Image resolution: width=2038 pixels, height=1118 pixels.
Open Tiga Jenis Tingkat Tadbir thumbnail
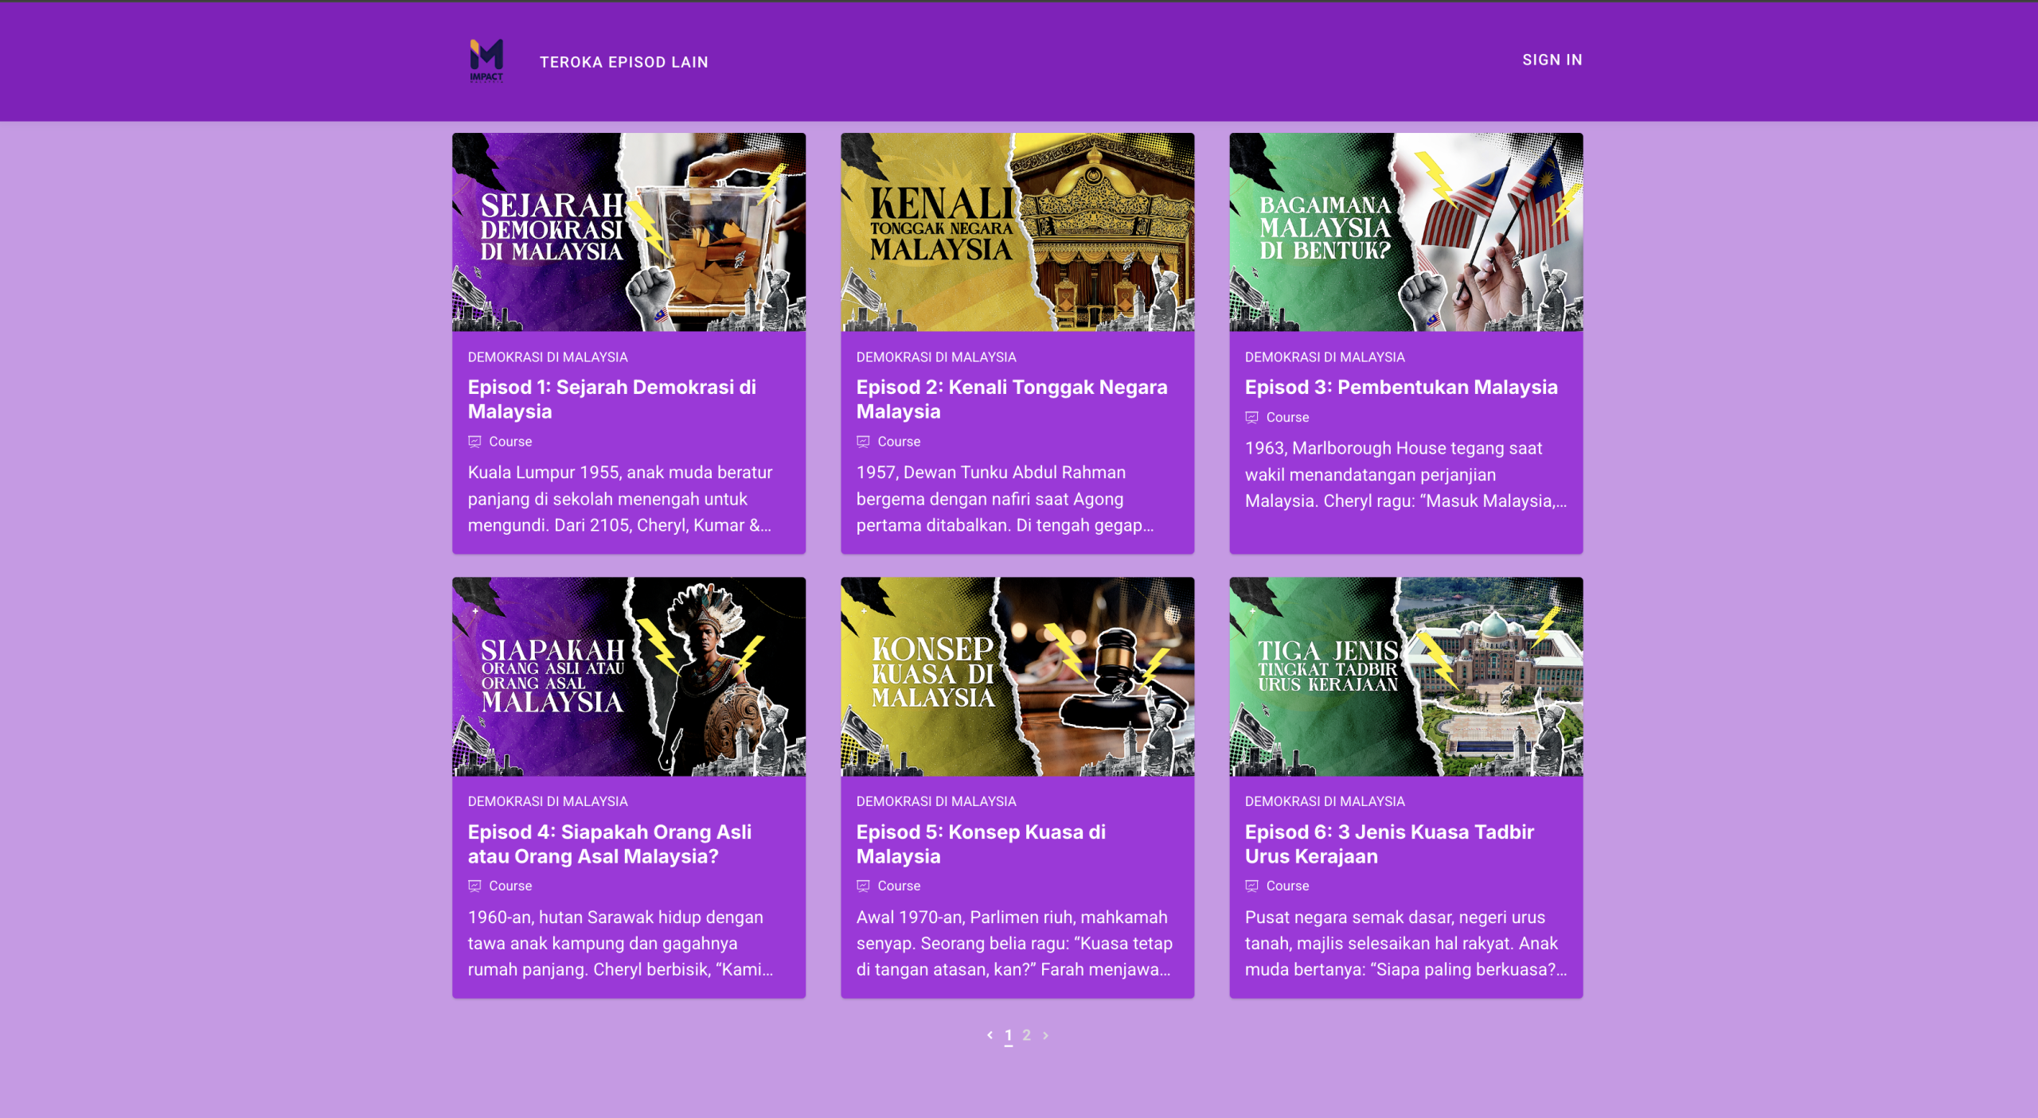pyautogui.click(x=1405, y=676)
